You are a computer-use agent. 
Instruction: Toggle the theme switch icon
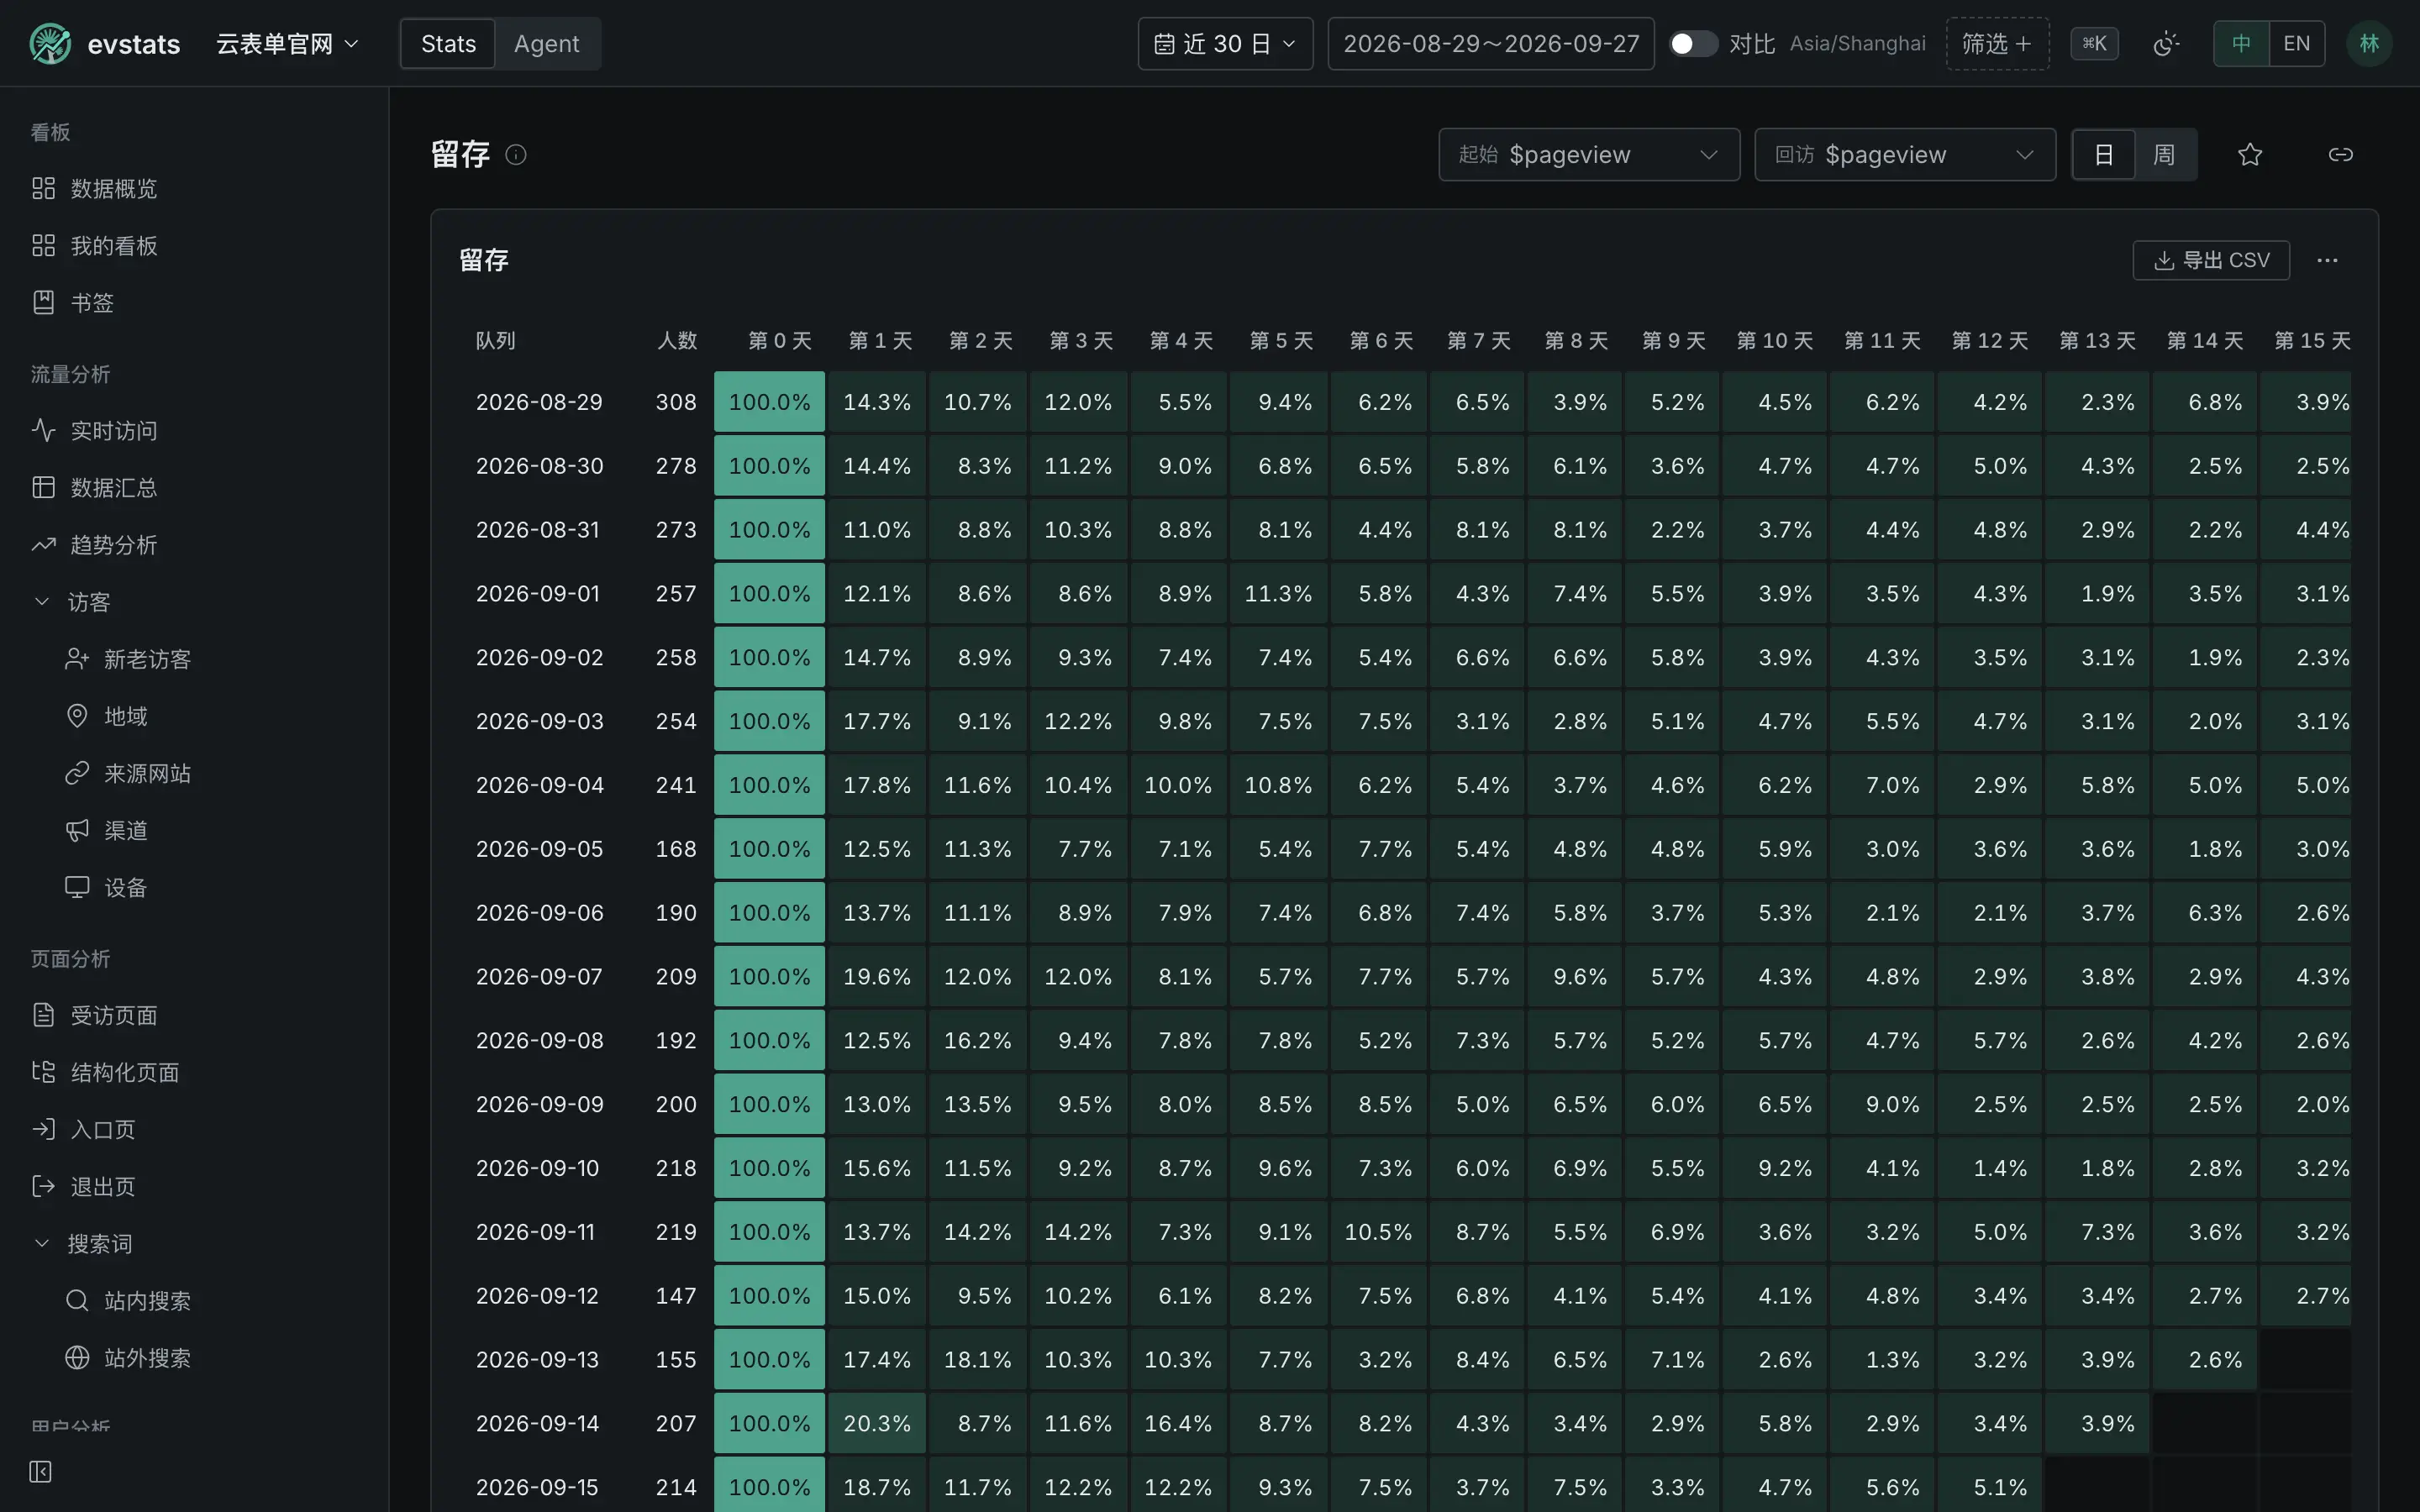pyautogui.click(x=2166, y=44)
